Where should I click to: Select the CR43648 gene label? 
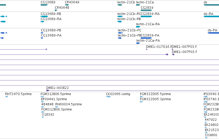click(62, 7)
